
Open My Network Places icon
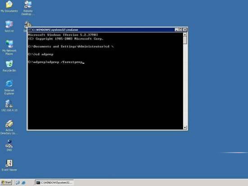point(9,47)
